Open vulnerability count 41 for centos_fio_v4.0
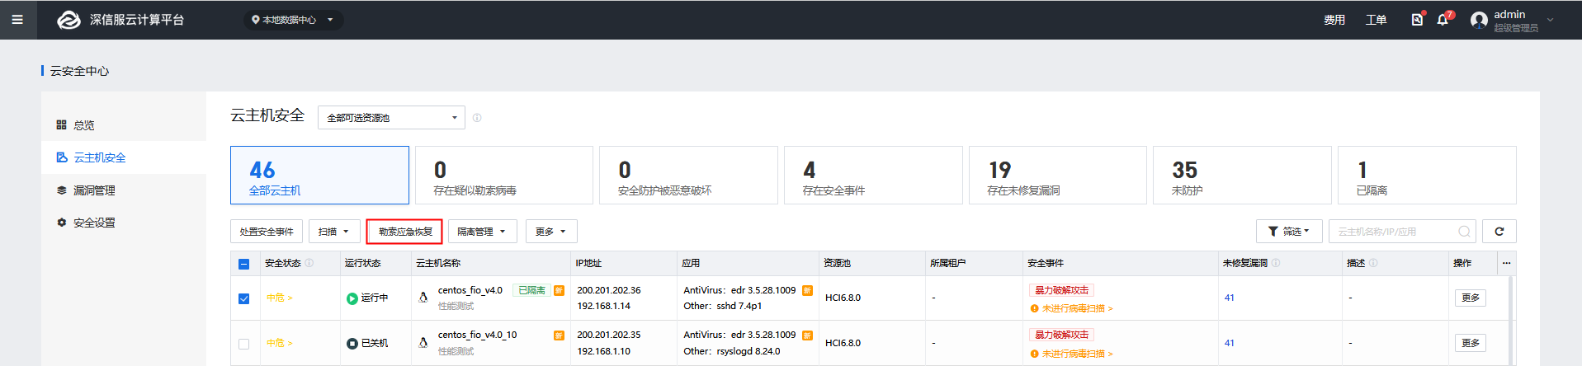The image size is (1582, 366). pyautogui.click(x=1230, y=298)
